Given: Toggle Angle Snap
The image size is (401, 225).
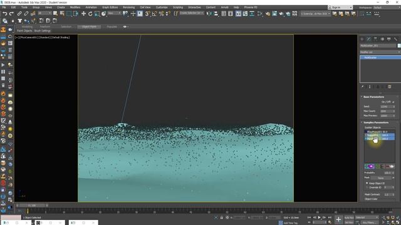Looking at the screenshot, I should (x=155, y=14).
